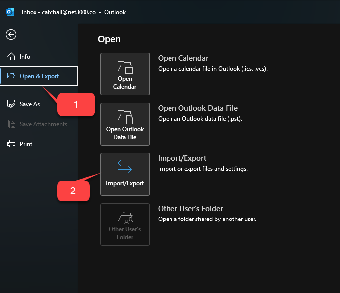Click the Info home icon
The height and width of the screenshot is (293, 340).
point(11,57)
